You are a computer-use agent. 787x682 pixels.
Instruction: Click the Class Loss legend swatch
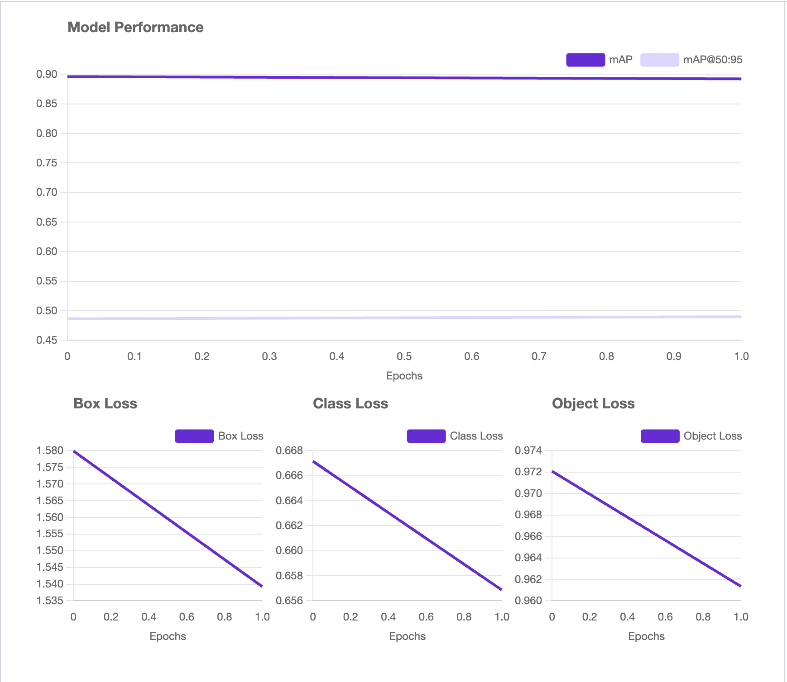[426, 436]
